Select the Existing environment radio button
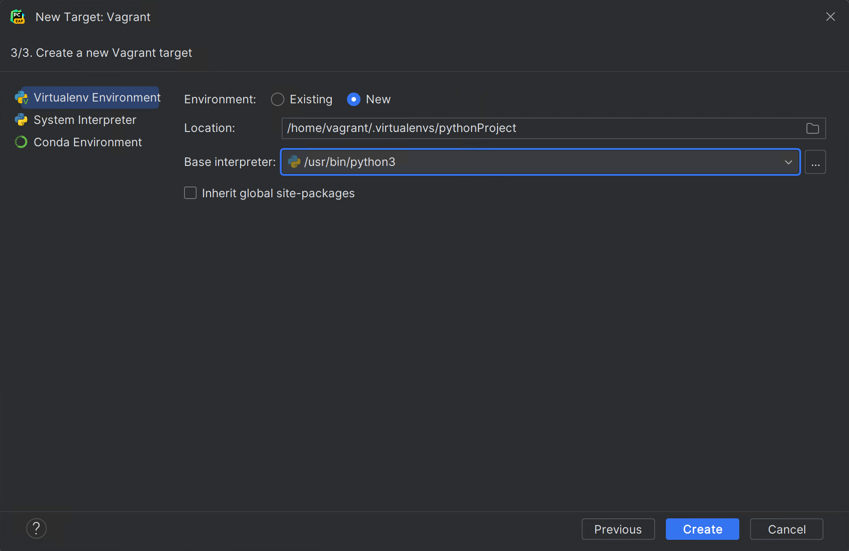Image resolution: width=849 pixels, height=551 pixels. (x=277, y=99)
